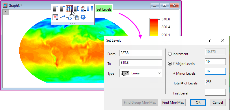Maximize the Graph8 window
This screenshot has width=231, height=112.
click(x=164, y=5)
